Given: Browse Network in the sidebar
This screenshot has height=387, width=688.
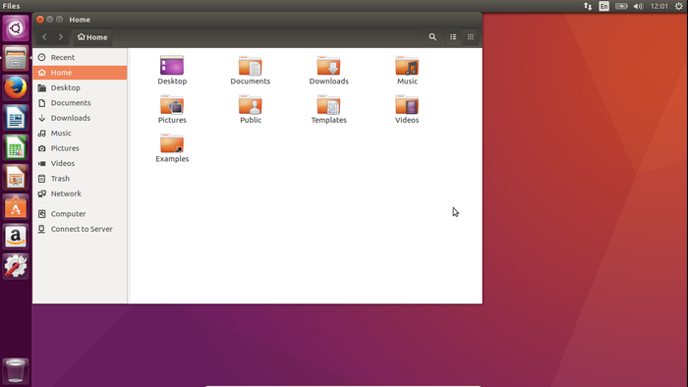Looking at the screenshot, I should [80, 193].
